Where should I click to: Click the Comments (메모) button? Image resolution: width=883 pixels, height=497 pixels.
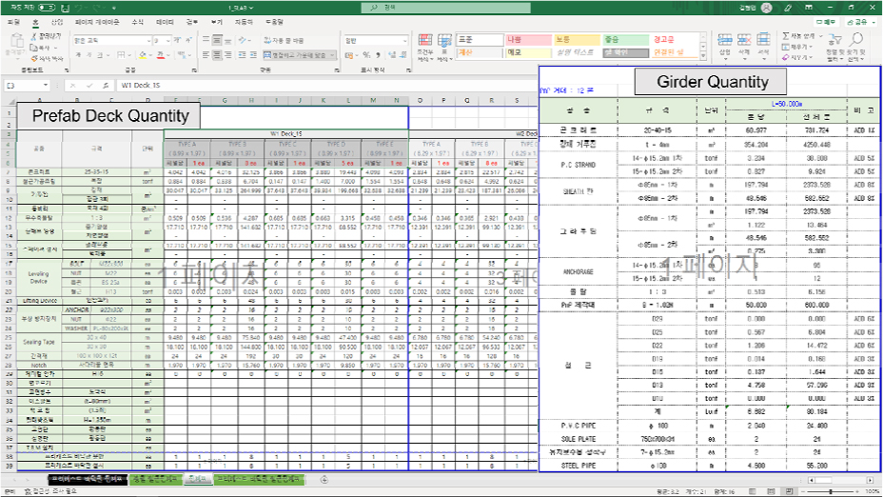point(826,22)
